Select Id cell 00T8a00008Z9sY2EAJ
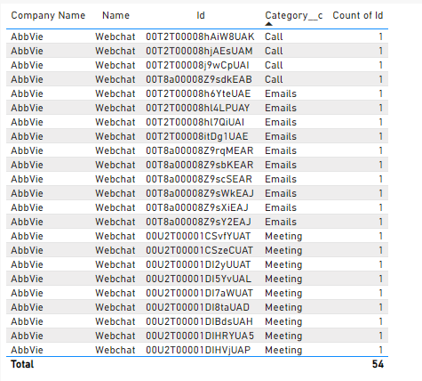The image size is (422, 381). [198, 222]
